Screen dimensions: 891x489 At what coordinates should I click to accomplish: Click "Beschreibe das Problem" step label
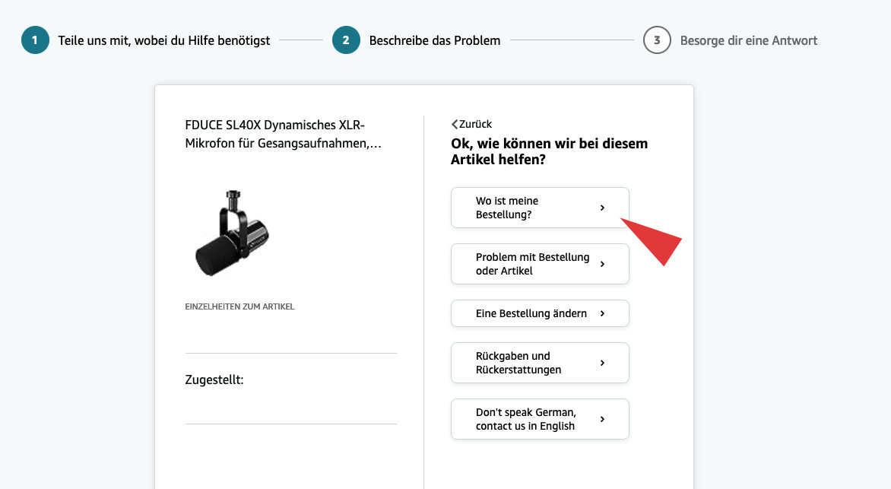[x=434, y=40]
